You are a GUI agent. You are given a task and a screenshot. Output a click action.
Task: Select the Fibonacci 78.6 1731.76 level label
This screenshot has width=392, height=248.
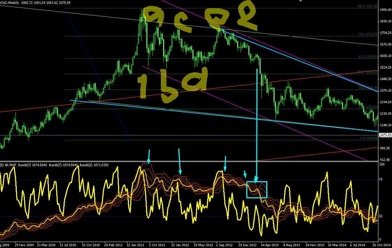pyautogui.click(x=368, y=34)
